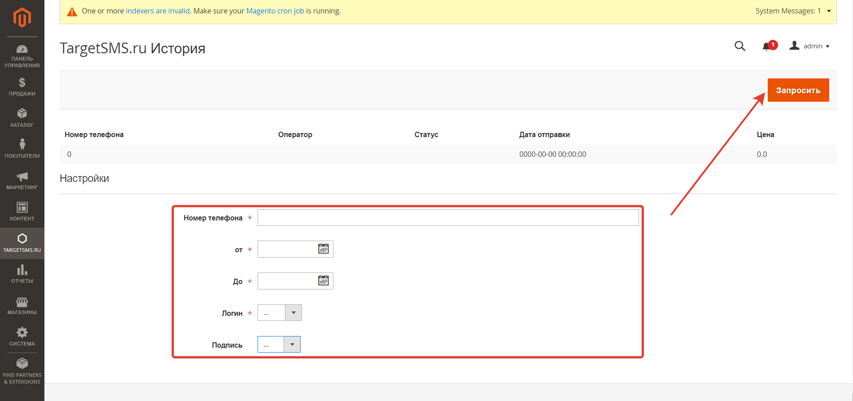Image resolution: width=853 pixels, height=401 pixels.
Task: Expand the System Messages dropdown
Action: click(793, 11)
